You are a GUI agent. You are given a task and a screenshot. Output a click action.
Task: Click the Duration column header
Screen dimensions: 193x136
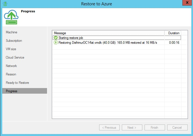[x=173, y=33]
